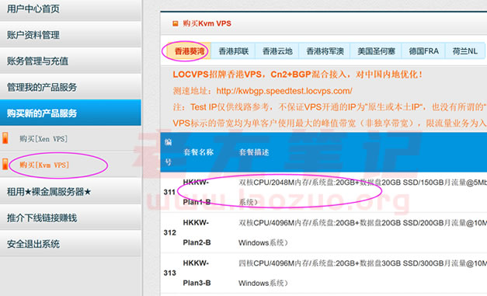This screenshot has height=296, width=487.
Task: Select plan name HKKW-Plan3-B
Action: tap(197, 273)
